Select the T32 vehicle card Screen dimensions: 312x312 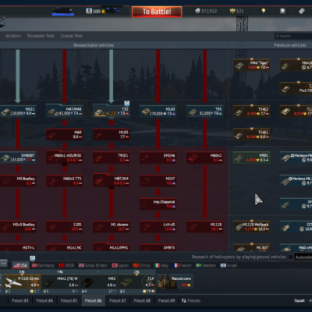tap(112, 112)
